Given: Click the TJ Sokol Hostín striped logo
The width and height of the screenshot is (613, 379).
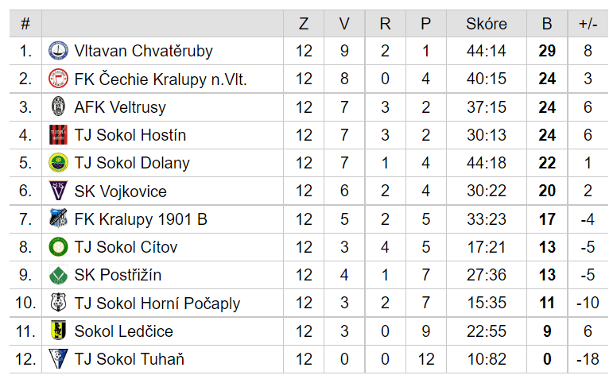Looking at the screenshot, I should pyautogui.click(x=58, y=135).
